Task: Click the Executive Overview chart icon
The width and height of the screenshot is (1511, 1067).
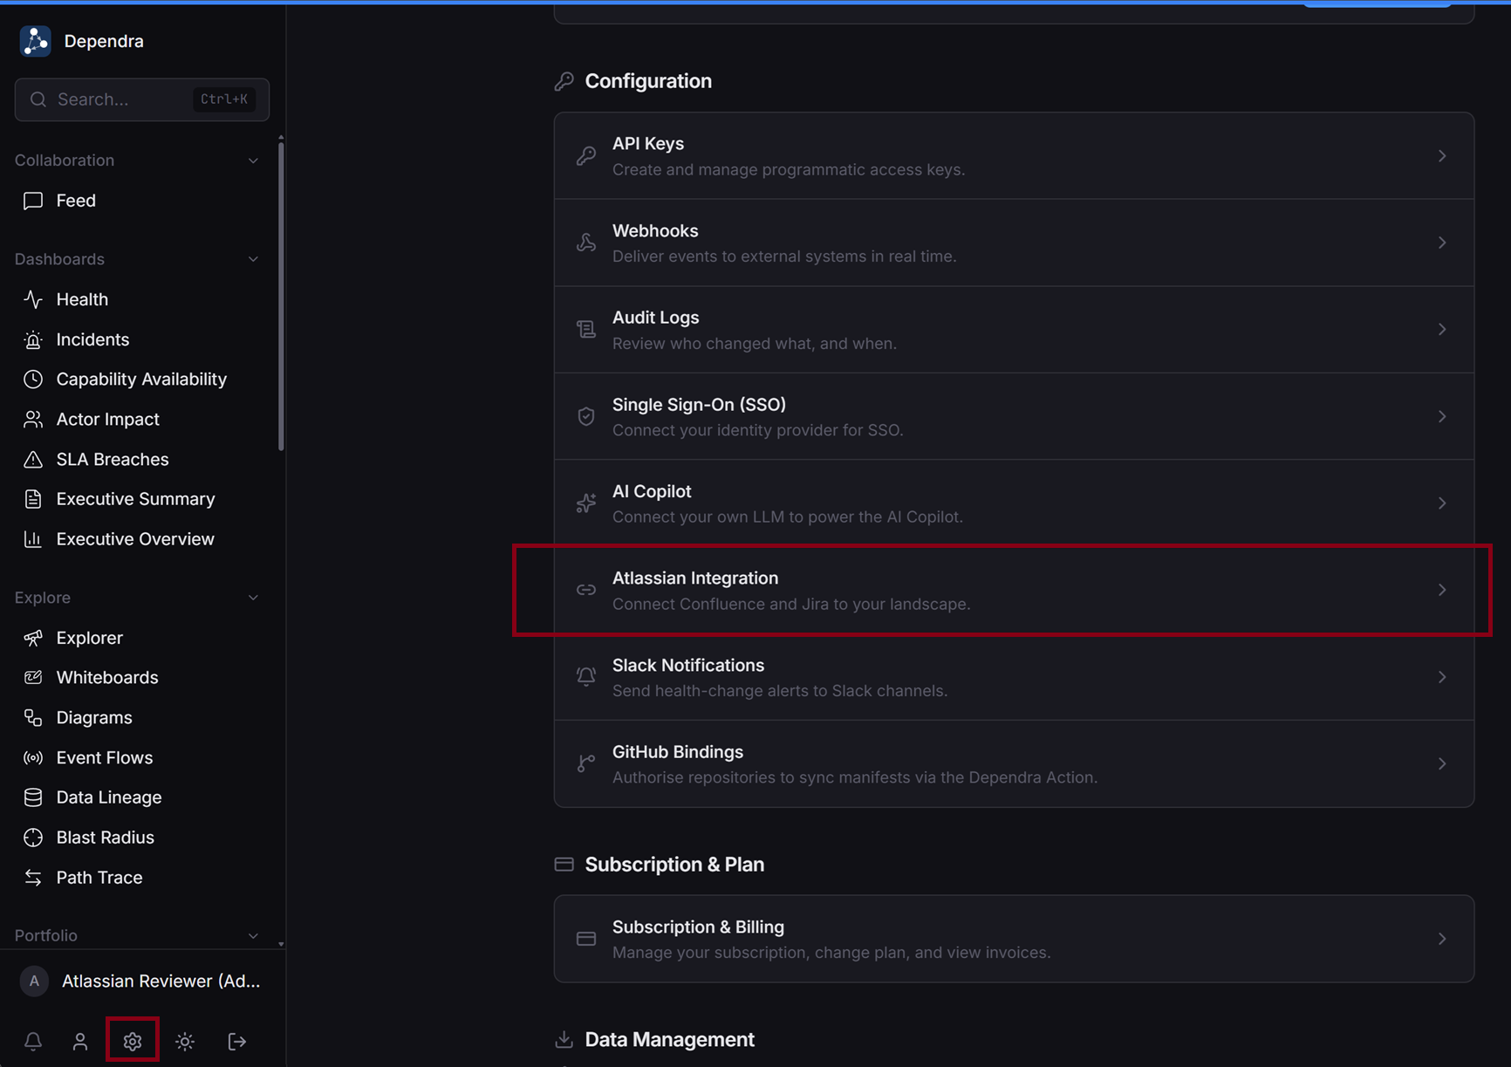Action: tap(33, 539)
